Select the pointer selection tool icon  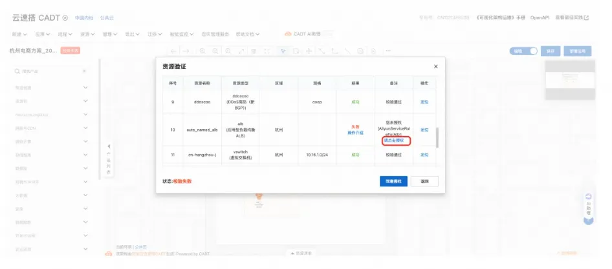(x=283, y=51)
